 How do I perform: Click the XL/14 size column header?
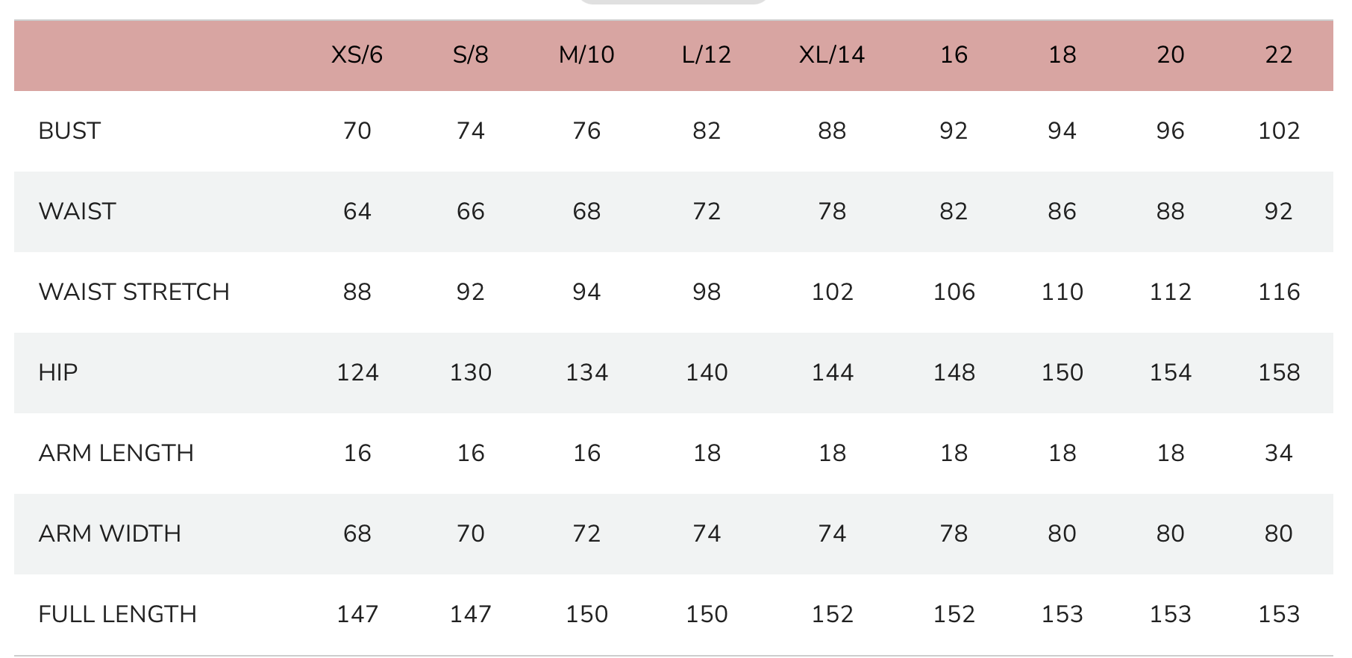pyautogui.click(x=831, y=55)
